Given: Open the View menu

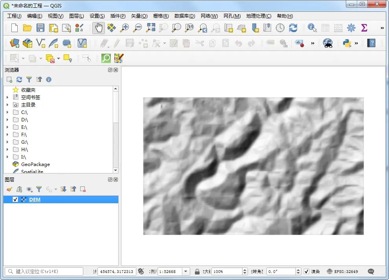Looking at the screenshot, I should tap(55, 16).
